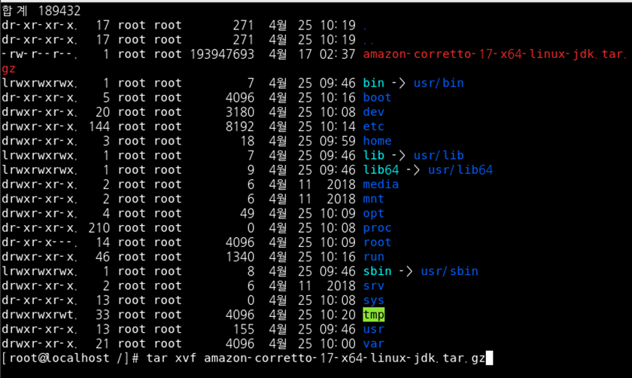Select the 'lib' symlink name
632x378 pixels.
click(374, 155)
